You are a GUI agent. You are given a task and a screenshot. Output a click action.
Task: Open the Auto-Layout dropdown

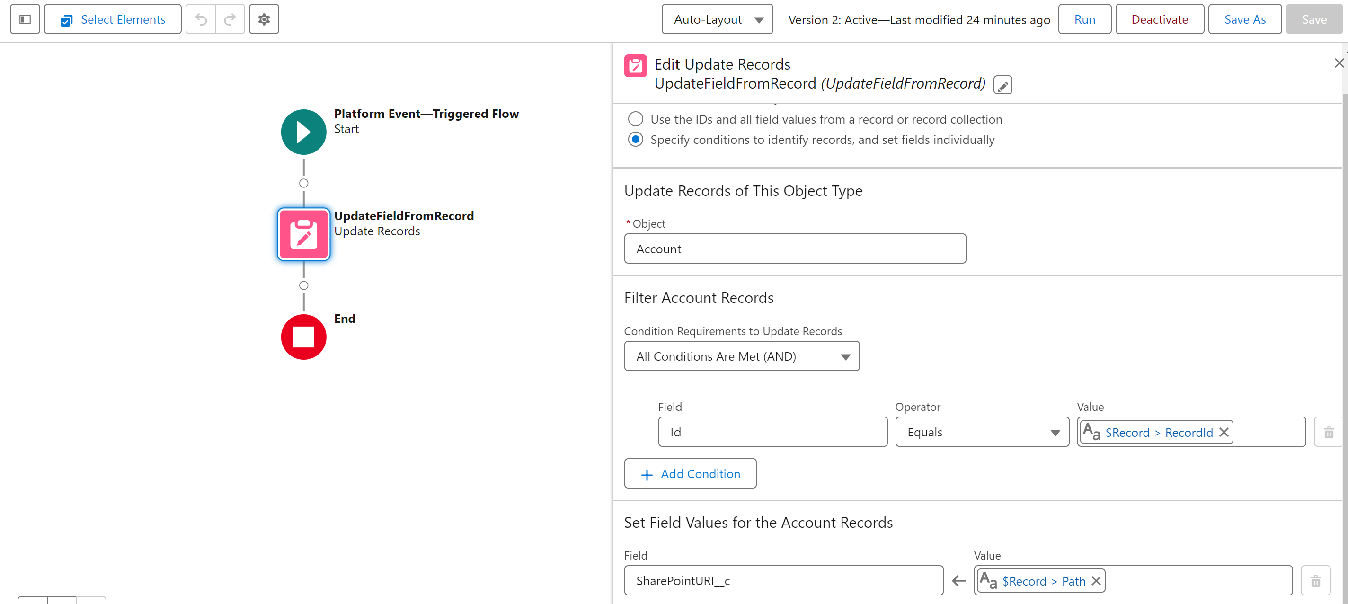coord(717,19)
